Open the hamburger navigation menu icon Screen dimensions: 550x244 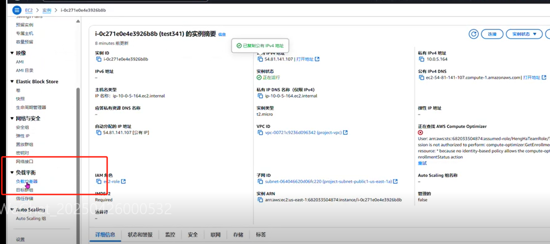pos(17,10)
